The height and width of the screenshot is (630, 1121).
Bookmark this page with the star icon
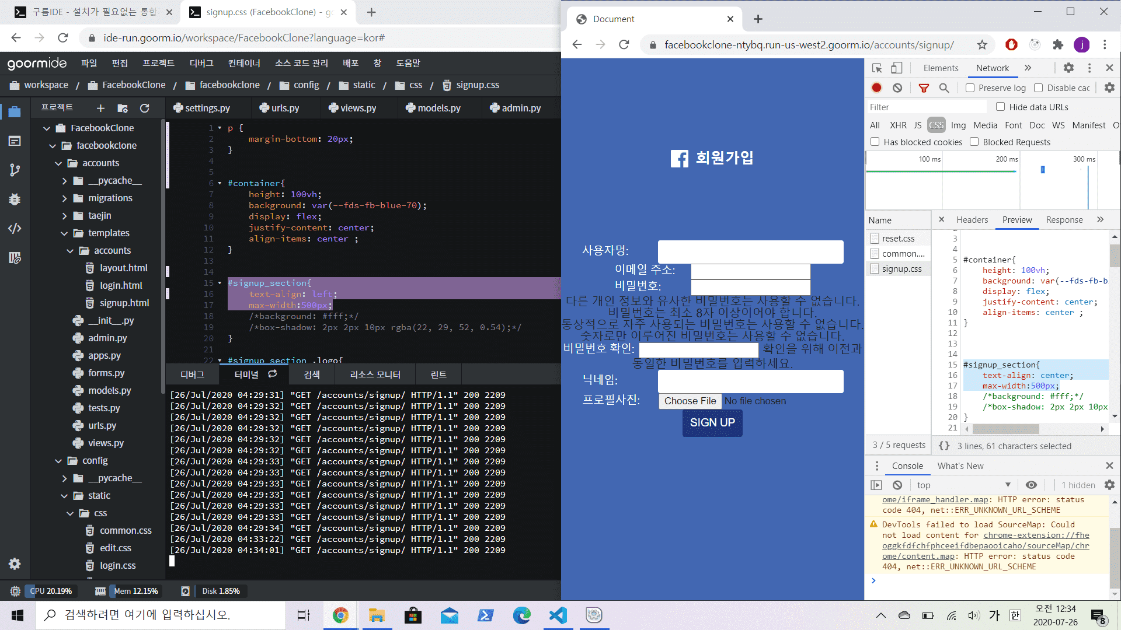click(x=982, y=45)
